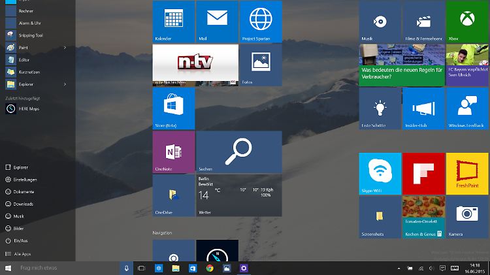Screen dimensions: 490x275
Task: Open the Flipboard tile
Action: [423, 174]
